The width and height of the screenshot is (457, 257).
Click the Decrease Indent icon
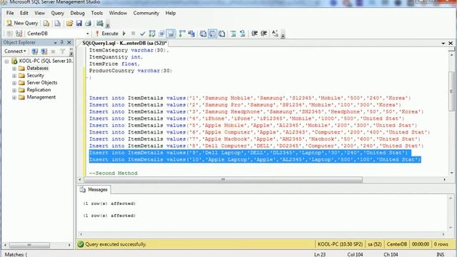254,34
